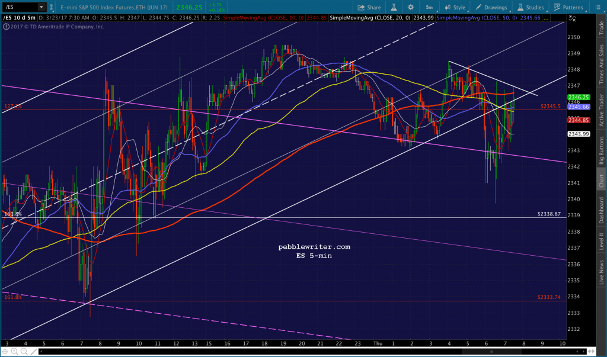Click the expand time axis arrows icon
This screenshot has height=357, width=607.
pos(591,351)
